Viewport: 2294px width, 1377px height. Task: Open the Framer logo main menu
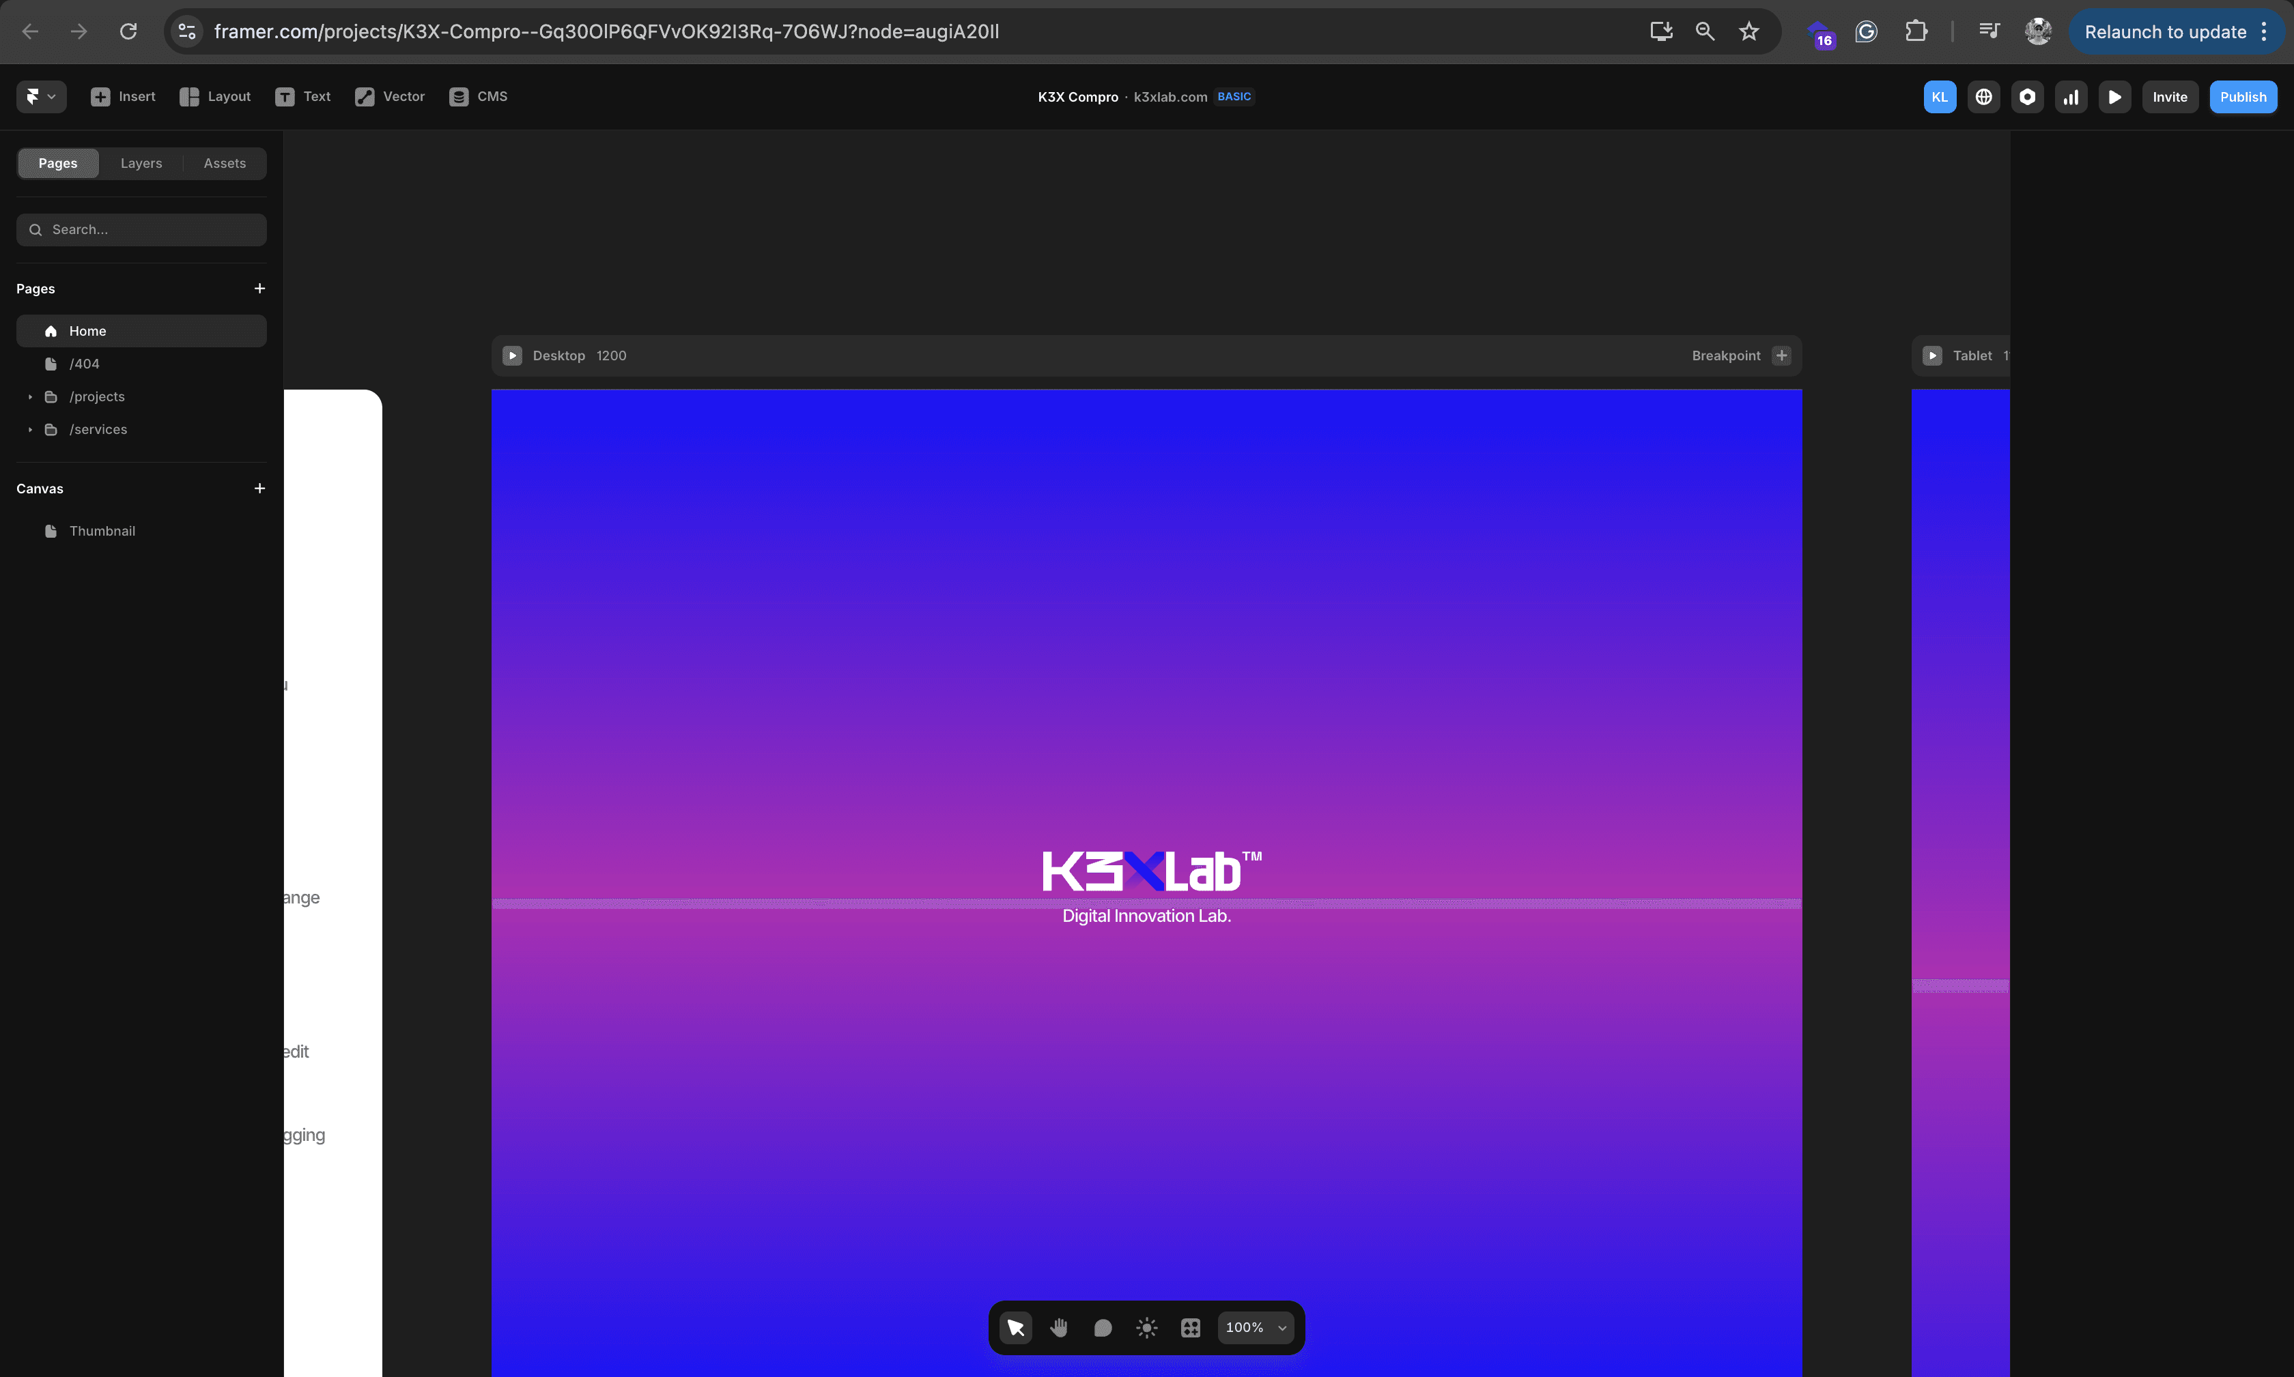pos(41,96)
